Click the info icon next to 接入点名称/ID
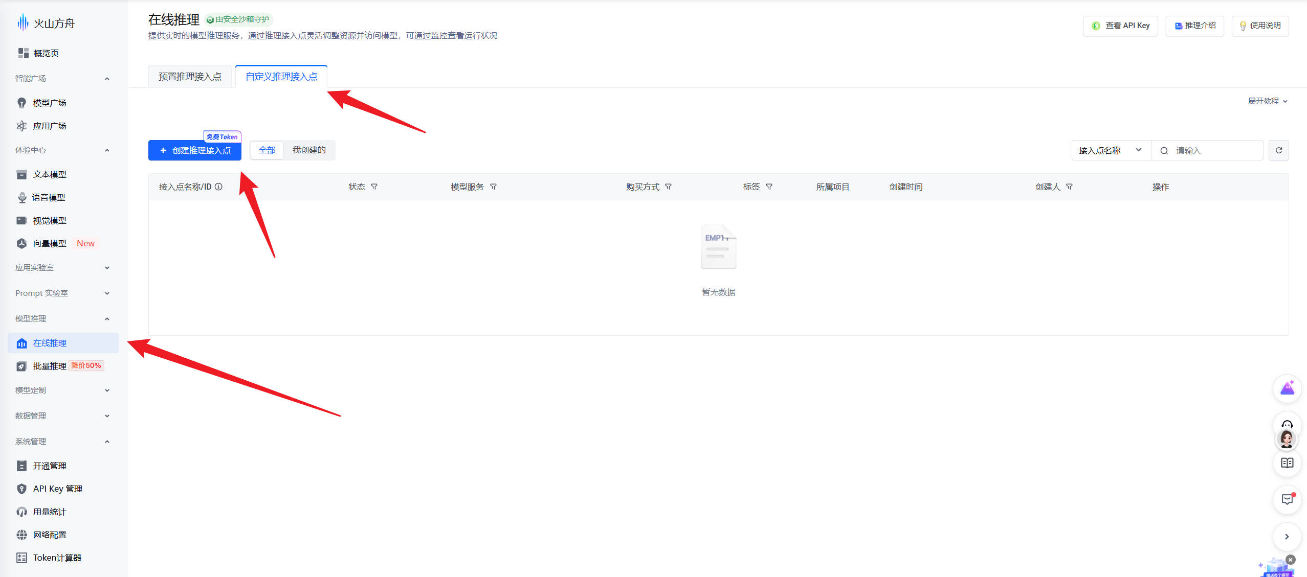Image resolution: width=1307 pixels, height=577 pixels. point(219,187)
